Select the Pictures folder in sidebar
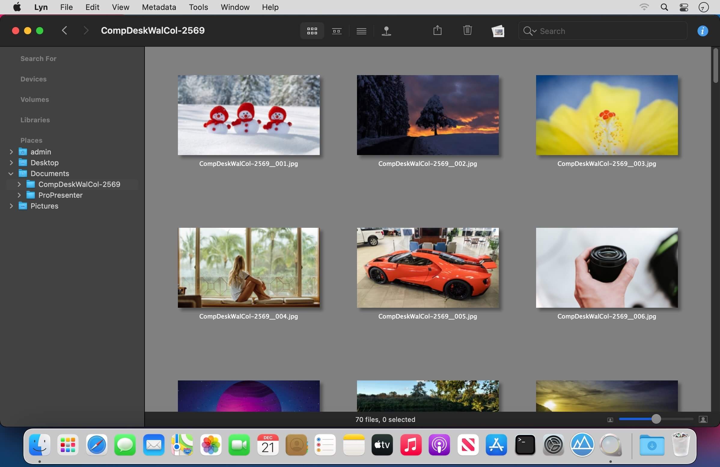720x467 pixels. (x=44, y=206)
